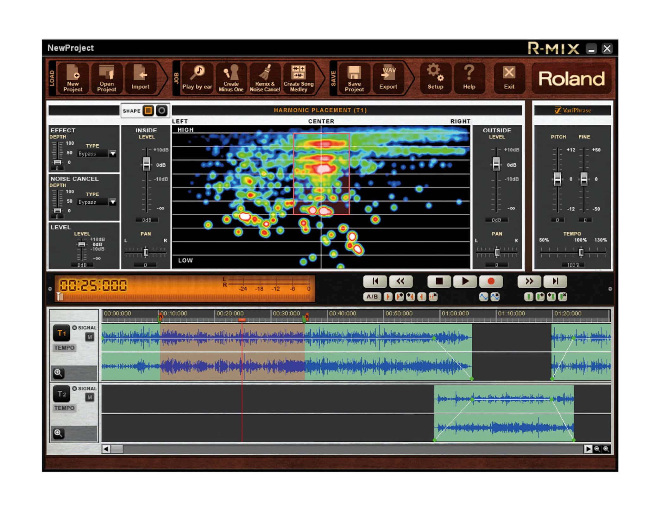The height and width of the screenshot is (512, 661).
Task: Click the Import icon
Action: pyautogui.click(x=140, y=78)
